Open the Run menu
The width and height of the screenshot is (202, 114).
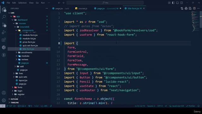pos(43,3)
